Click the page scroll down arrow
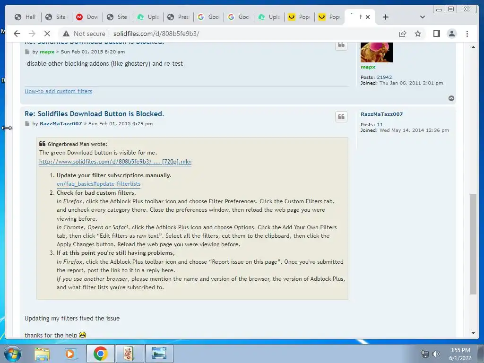Screen dimensions: 484x363 473,333
